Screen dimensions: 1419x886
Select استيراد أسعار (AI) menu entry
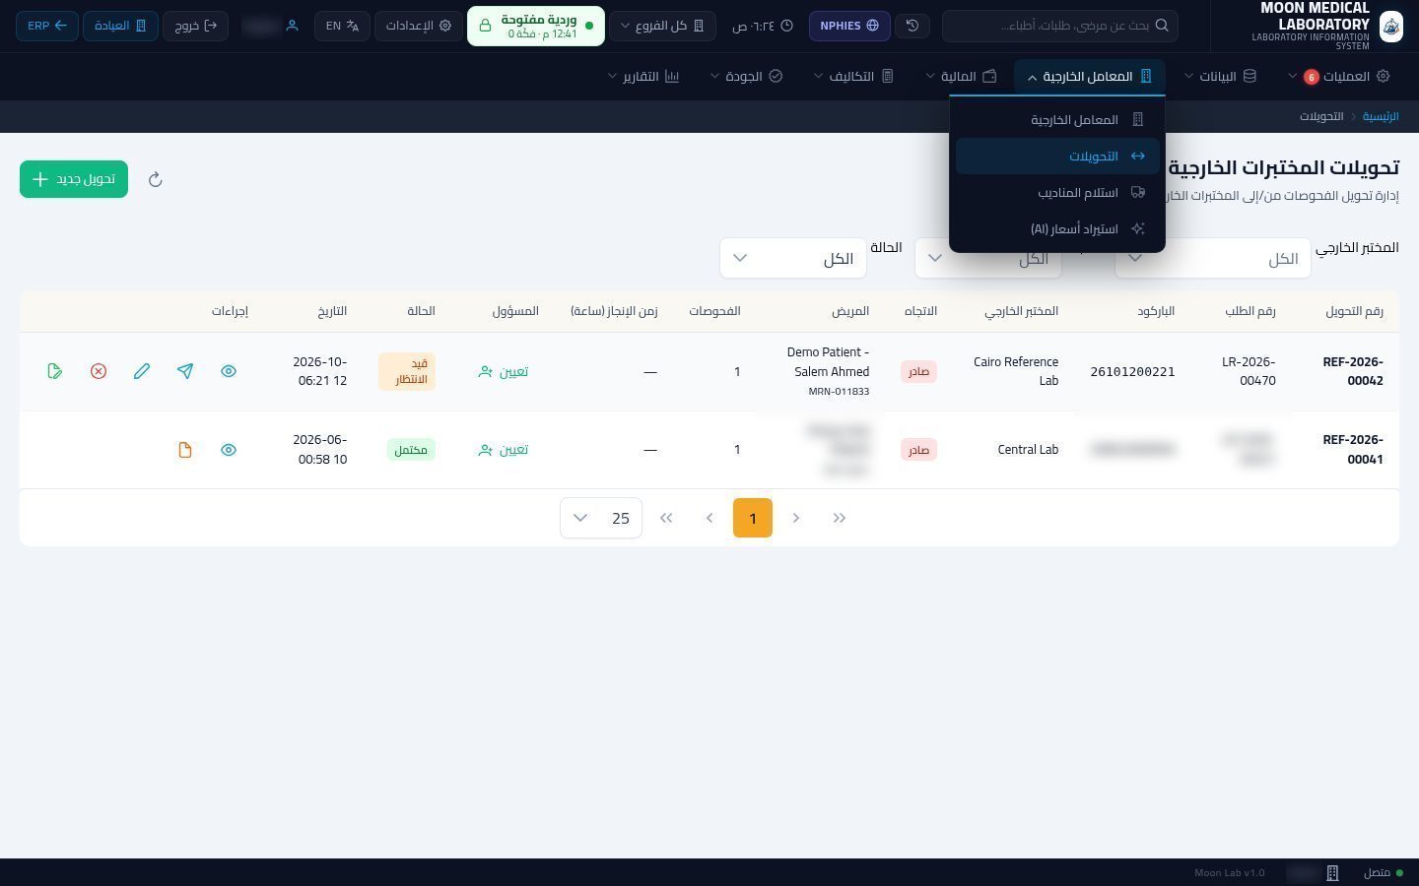click(1059, 229)
